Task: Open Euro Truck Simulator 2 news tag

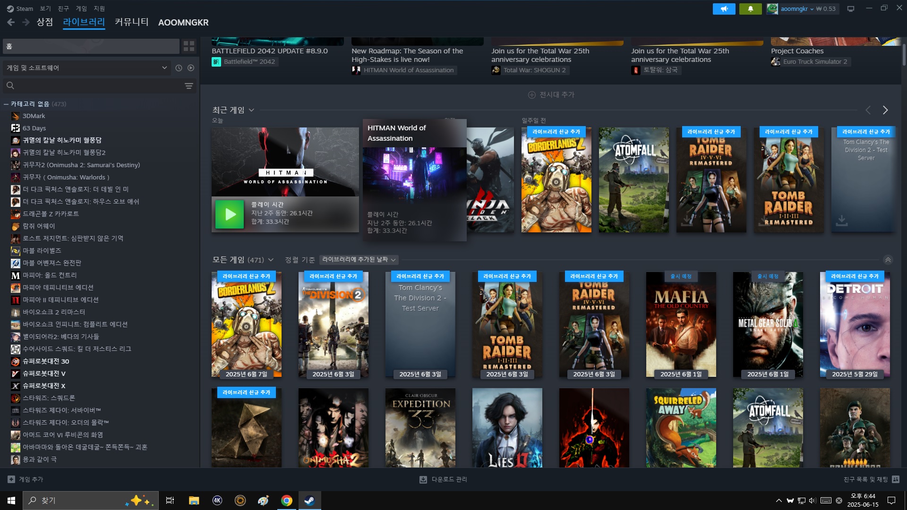Action: [811, 62]
